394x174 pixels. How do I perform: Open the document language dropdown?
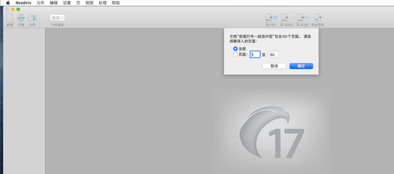click(x=57, y=18)
